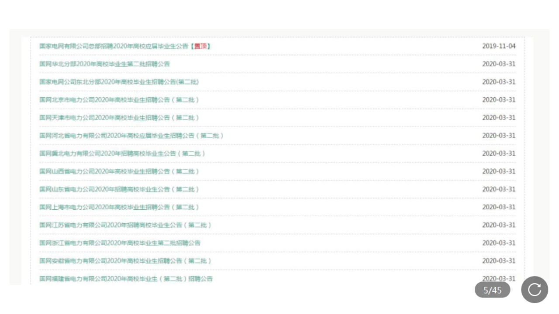Open 国家电网有限公司总部招聘2020年高校应届毕业生公告 link

(114, 46)
